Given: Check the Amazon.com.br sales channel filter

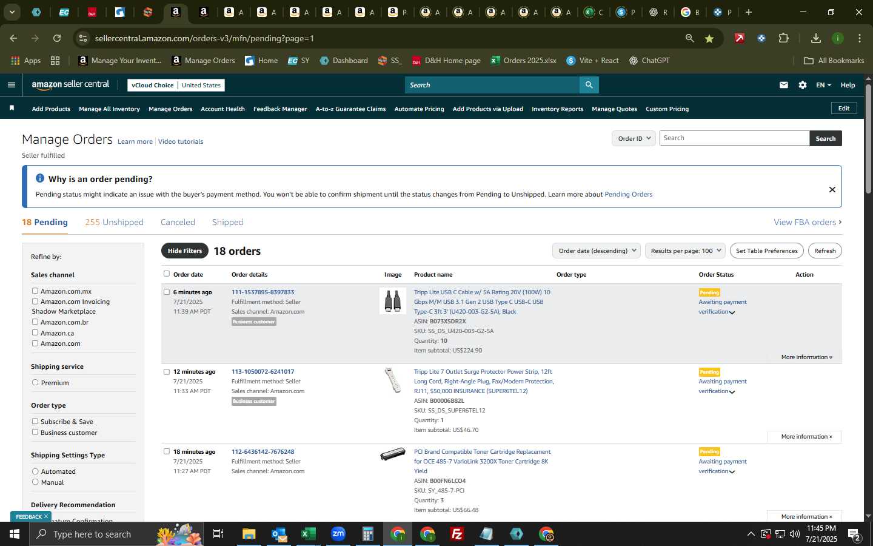Looking at the screenshot, I should (35, 322).
